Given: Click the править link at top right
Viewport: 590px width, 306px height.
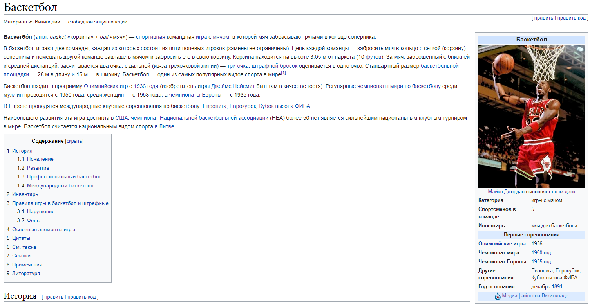Looking at the screenshot, I should (x=544, y=18).
